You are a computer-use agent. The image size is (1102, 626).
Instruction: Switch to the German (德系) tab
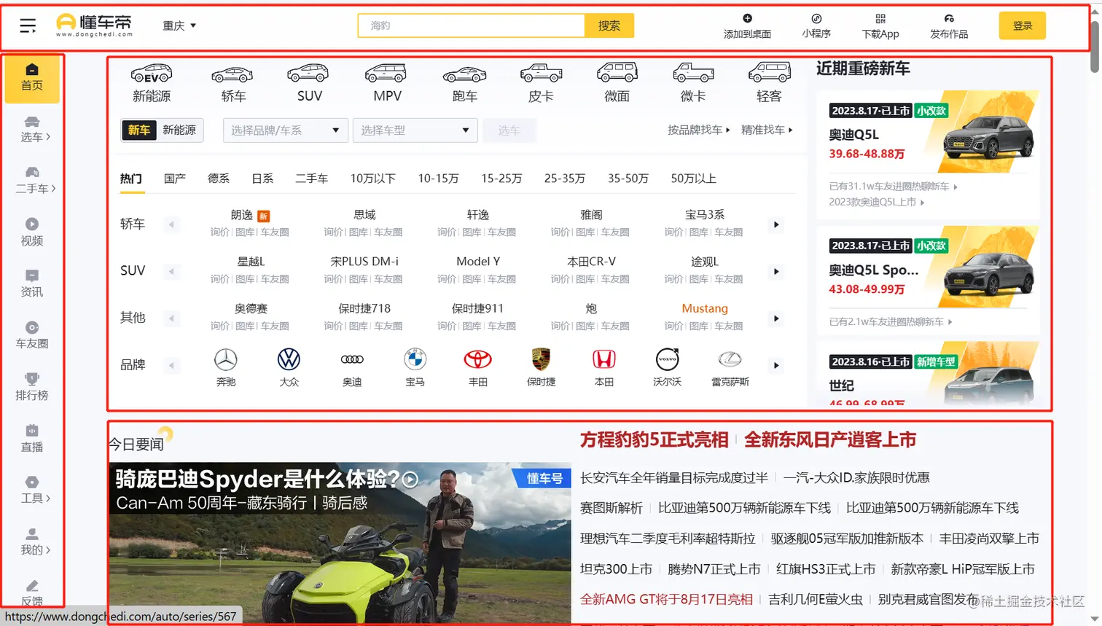219,179
